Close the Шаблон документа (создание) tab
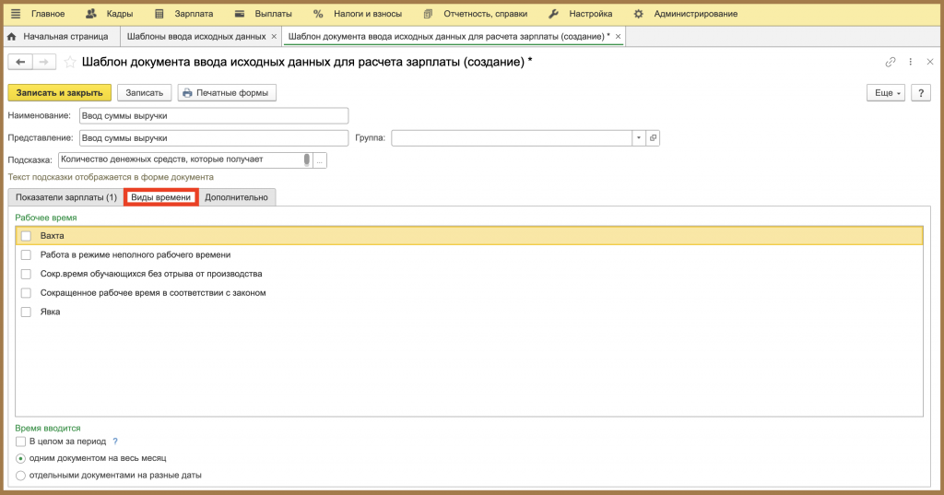 tap(618, 36)
